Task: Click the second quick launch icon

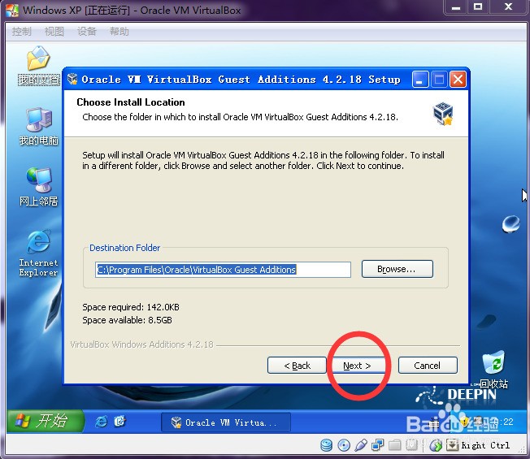Action: (x=119, y=422)
